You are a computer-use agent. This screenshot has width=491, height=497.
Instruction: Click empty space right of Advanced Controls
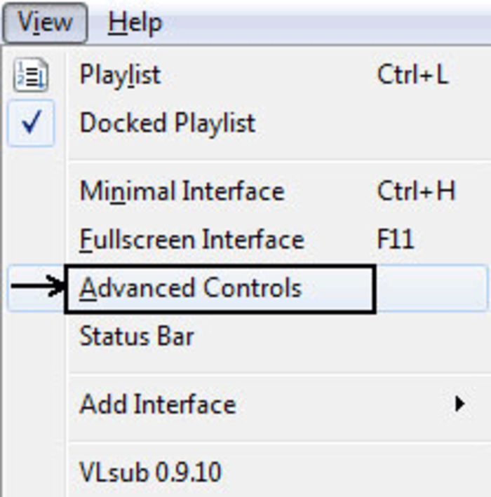(x=431, y=288)
